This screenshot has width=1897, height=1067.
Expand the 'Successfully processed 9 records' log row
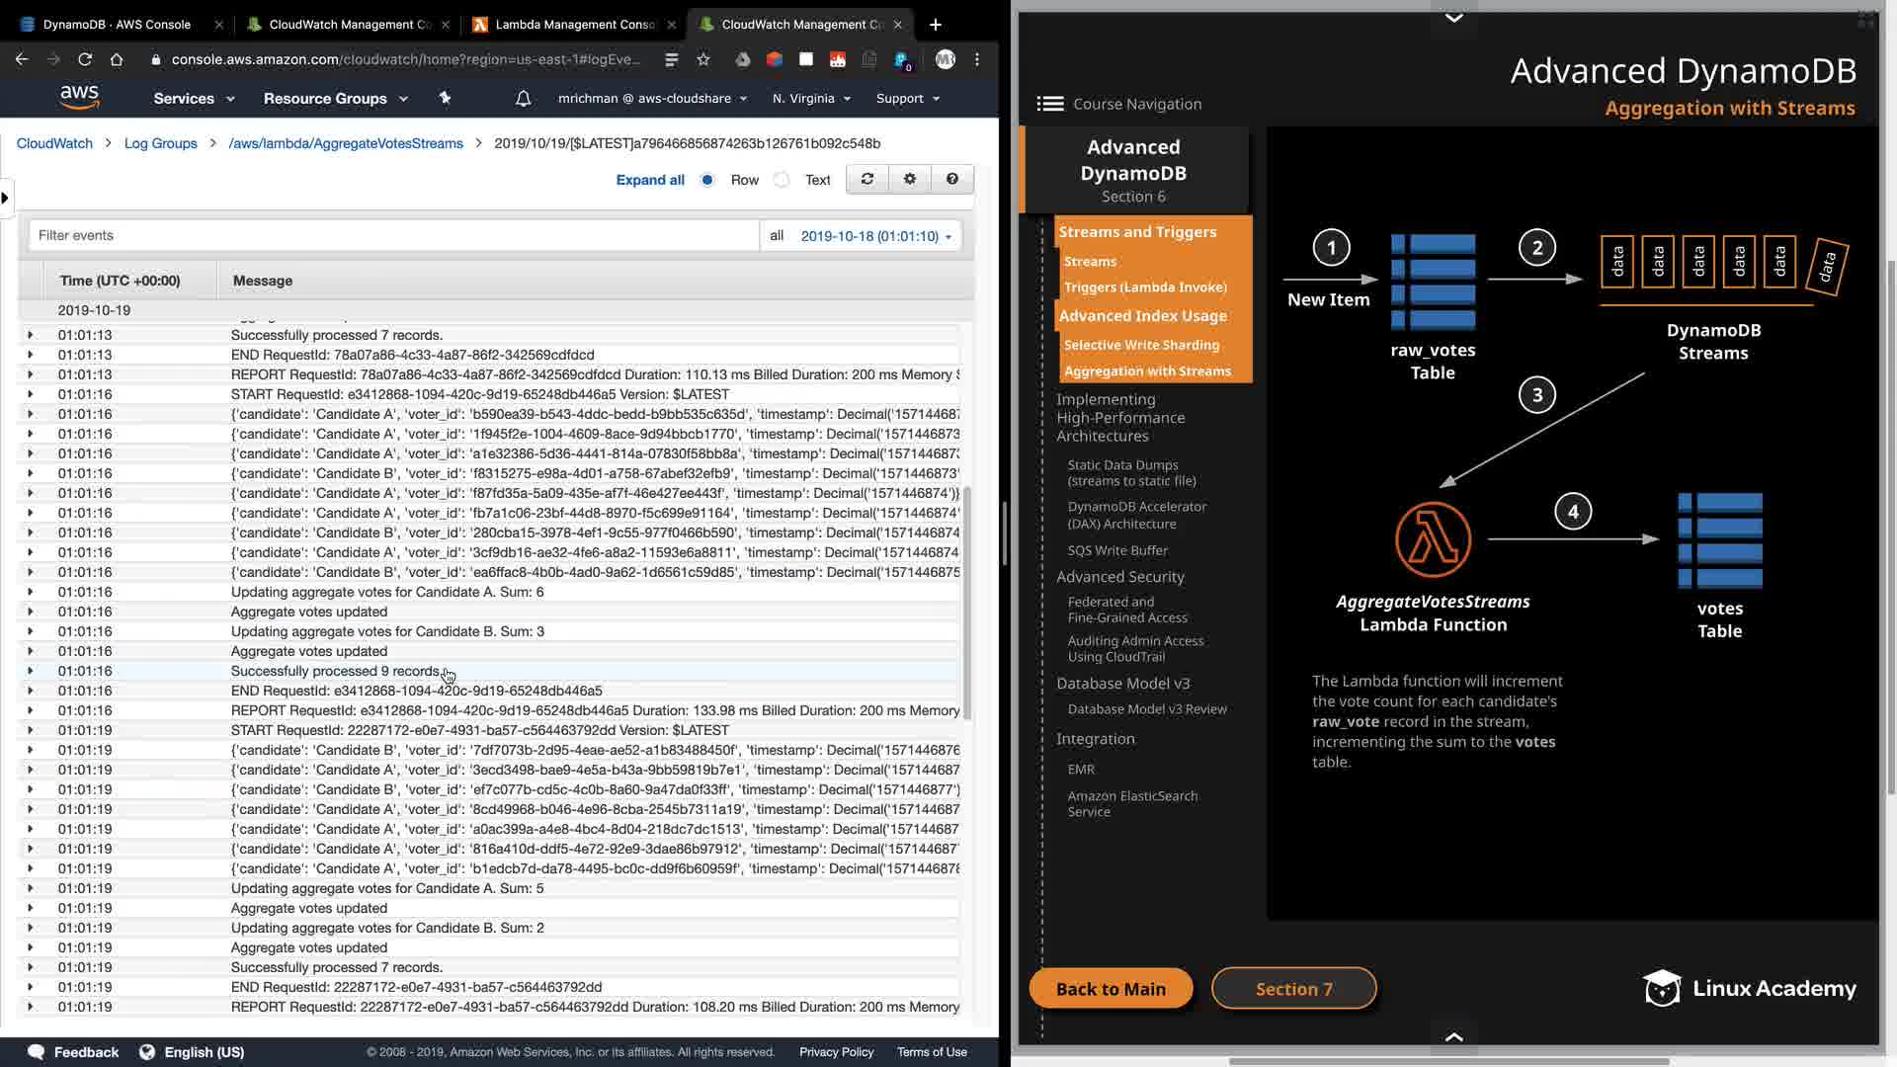coord(30,671)
